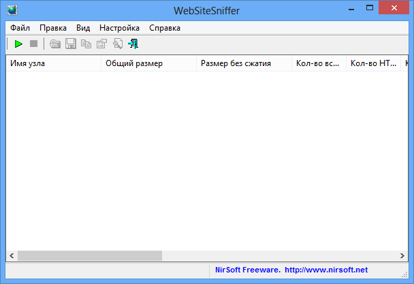Click the horizontal scrollbar right arrow
This screenshot has height=284, width=414.
pos(402,255)
